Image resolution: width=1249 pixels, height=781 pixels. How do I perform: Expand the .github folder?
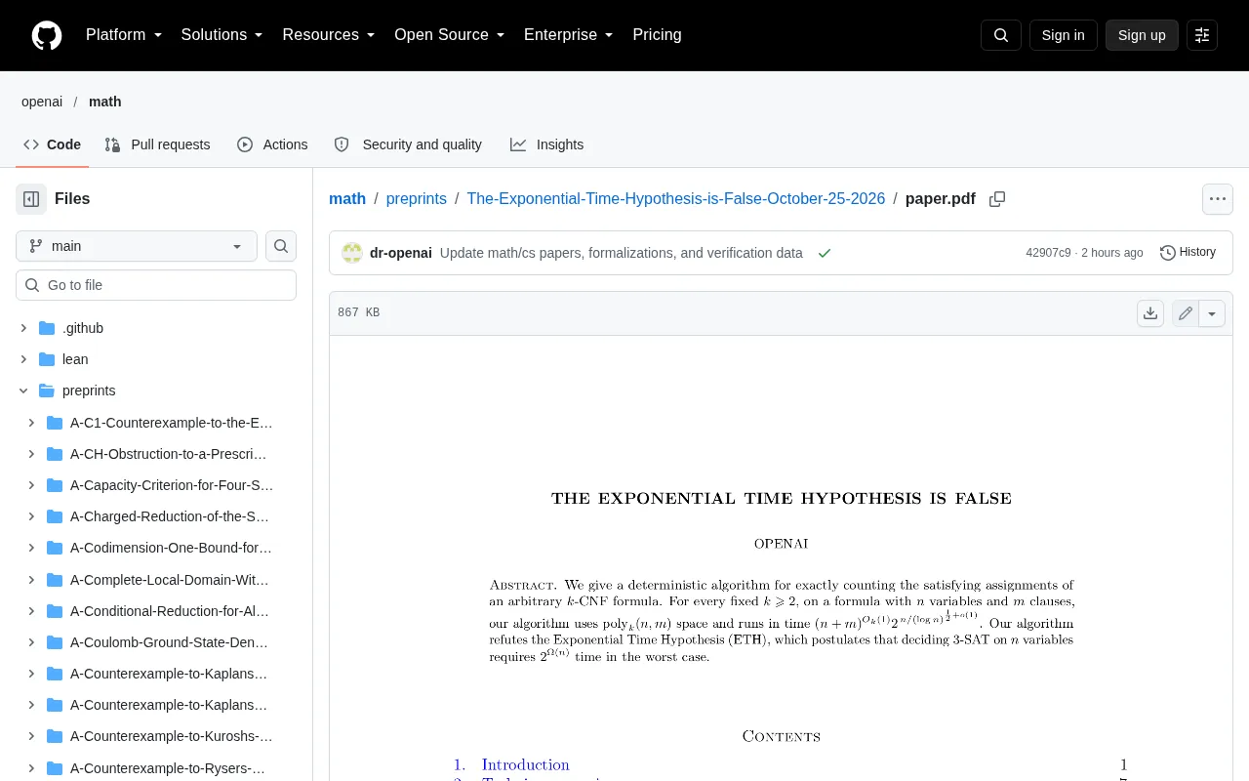23,328
